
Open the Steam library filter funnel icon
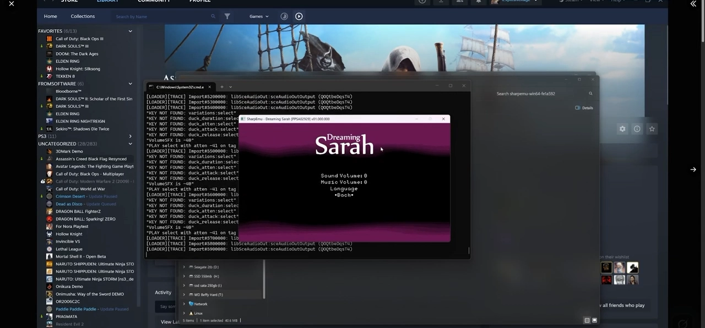[227, 17]
